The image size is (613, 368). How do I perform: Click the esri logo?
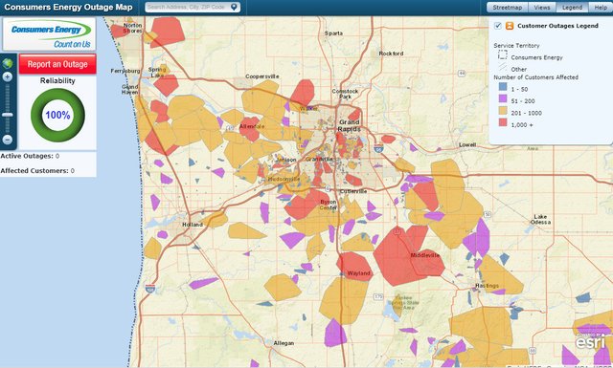[x=590, y=342]
